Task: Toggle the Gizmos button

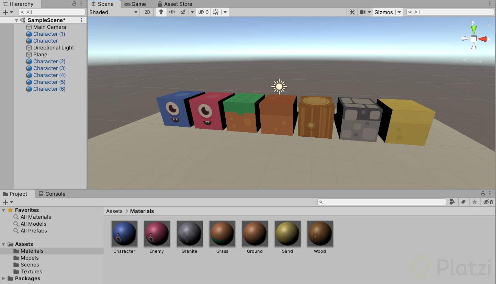Action: tap(383, 12)
